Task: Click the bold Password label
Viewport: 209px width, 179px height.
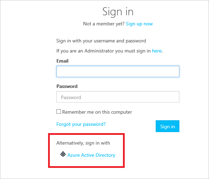Action: tap(67, 86)
